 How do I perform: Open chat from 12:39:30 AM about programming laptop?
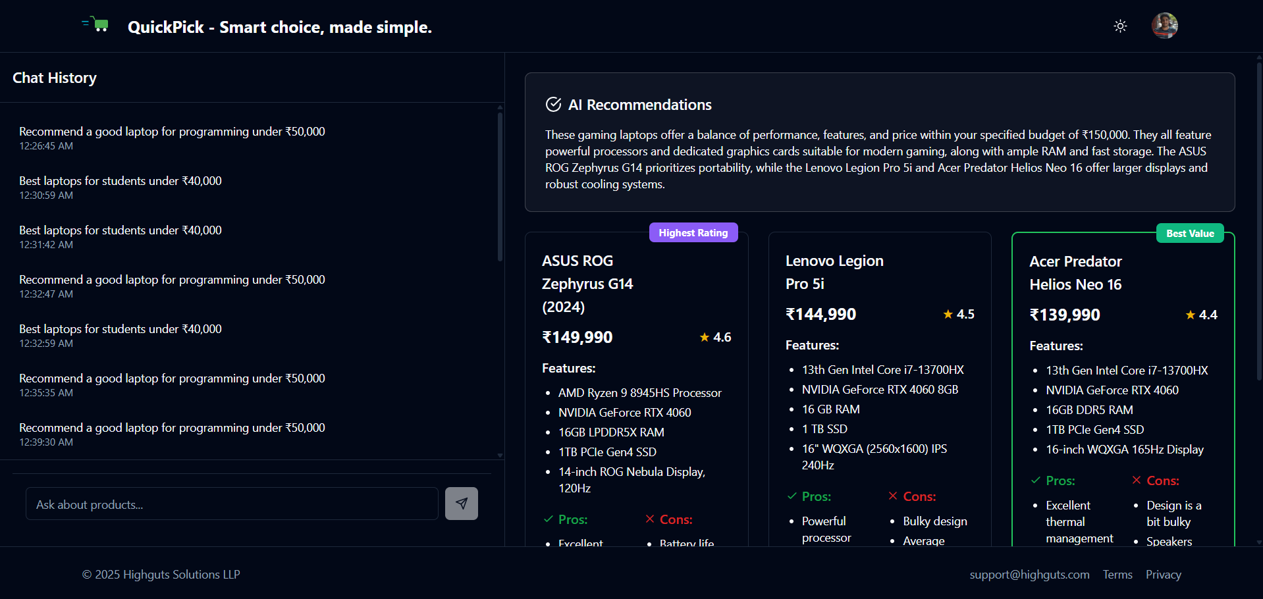tap(172, 434)
